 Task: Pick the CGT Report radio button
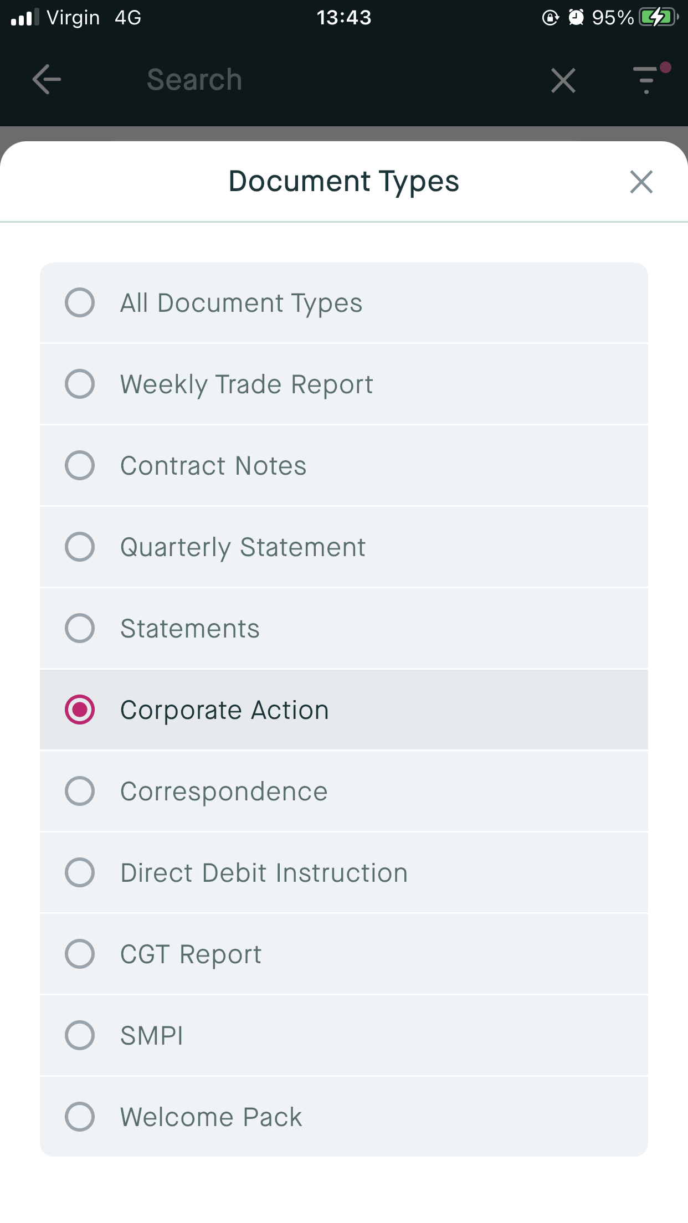tap(80, 954)
